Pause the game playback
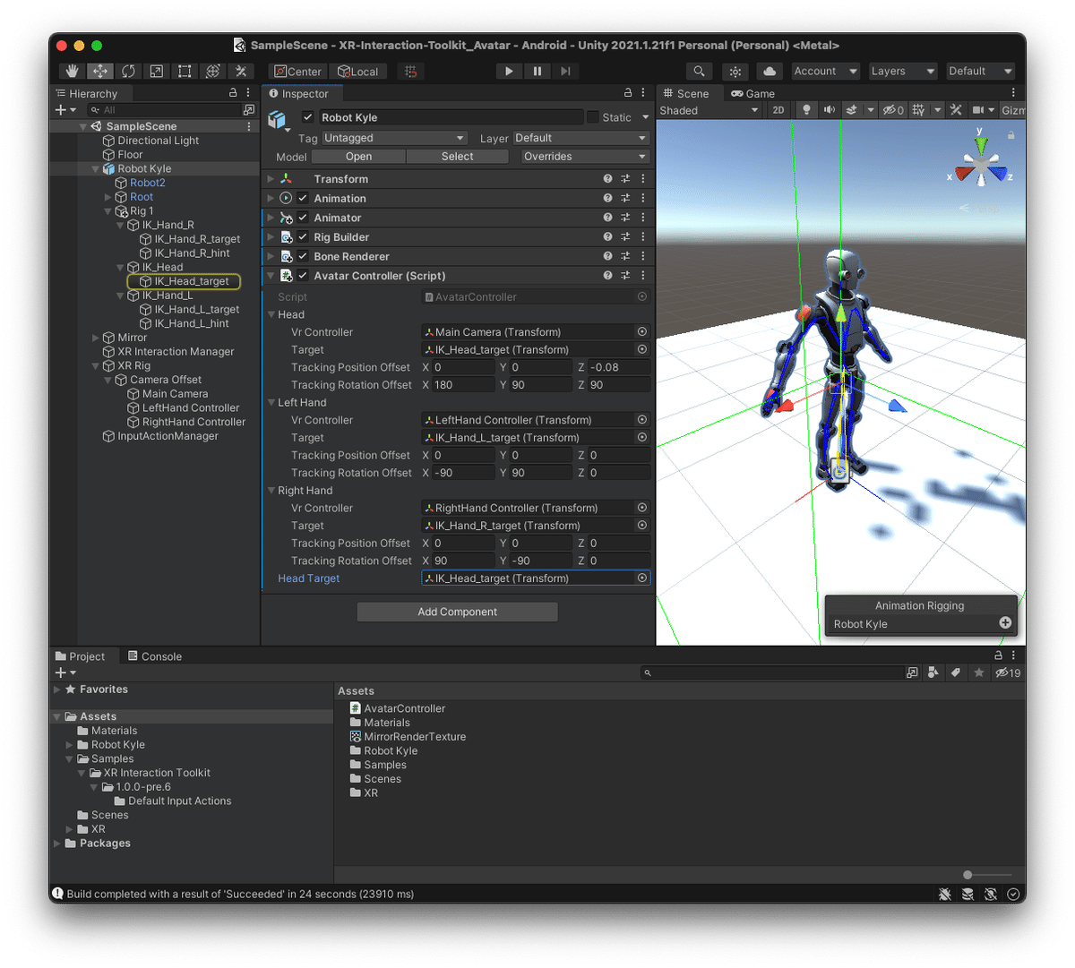1075x968 pixels. tap(537, 71)
